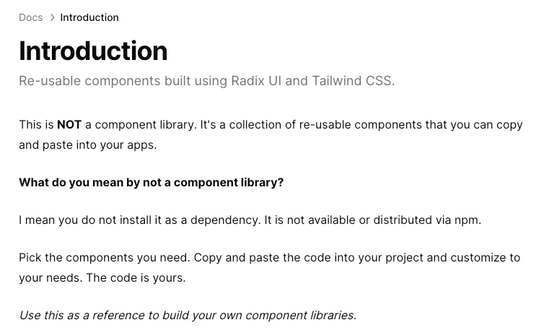549x333 pixels.
Task: Click the words "customize to" in paragraph
Action: tap(486, 258)
